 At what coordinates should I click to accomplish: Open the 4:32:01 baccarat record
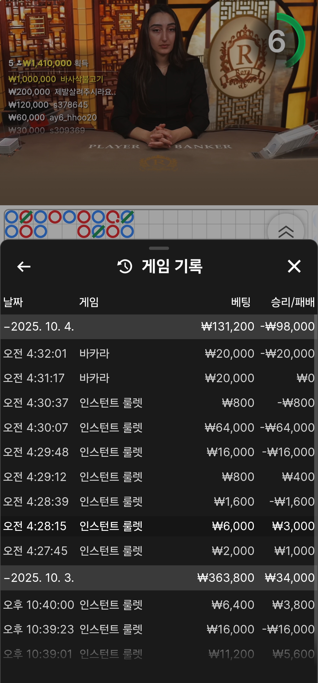[x=159, y=354]
